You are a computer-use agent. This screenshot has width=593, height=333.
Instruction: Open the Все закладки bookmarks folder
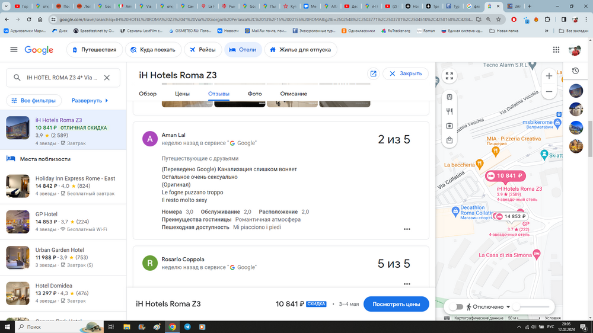(x=573, y=31)
